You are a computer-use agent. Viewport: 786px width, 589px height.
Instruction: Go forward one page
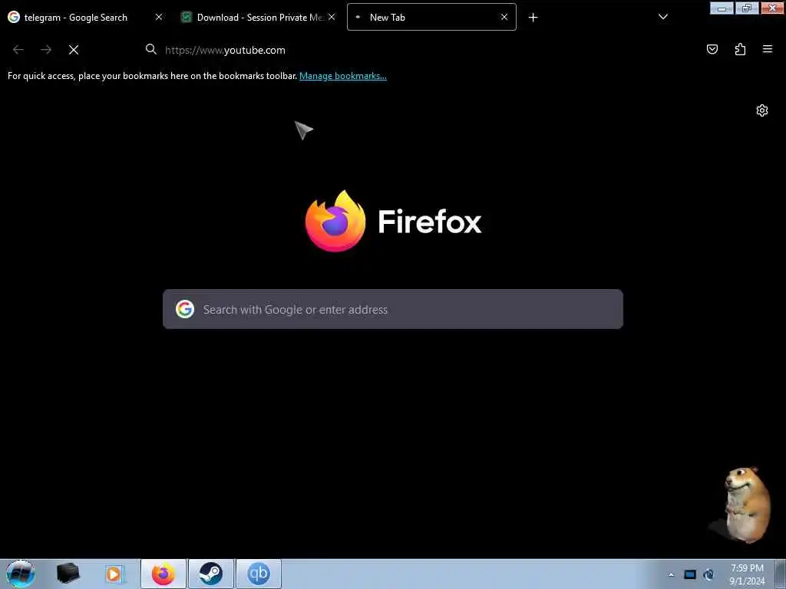(46, 50)
